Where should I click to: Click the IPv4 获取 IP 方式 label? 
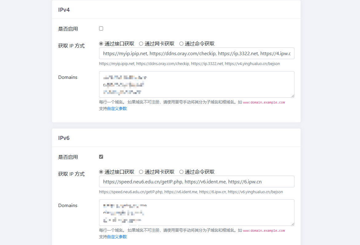[x=71, y=46]
